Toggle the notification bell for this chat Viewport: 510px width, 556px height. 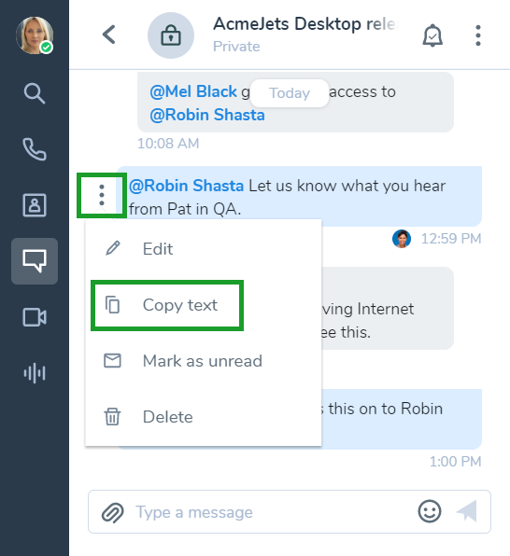pyautogui.click(x=432, y=35)
